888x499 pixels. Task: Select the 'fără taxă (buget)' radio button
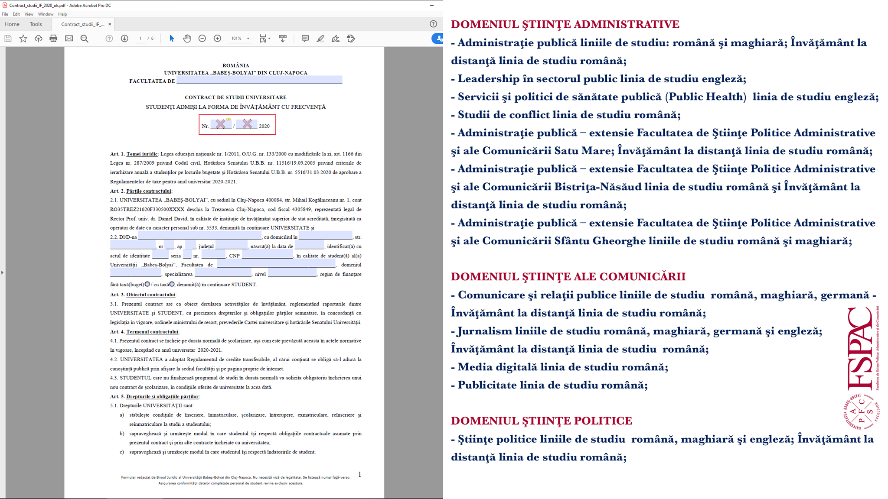(x=147, y=284)
